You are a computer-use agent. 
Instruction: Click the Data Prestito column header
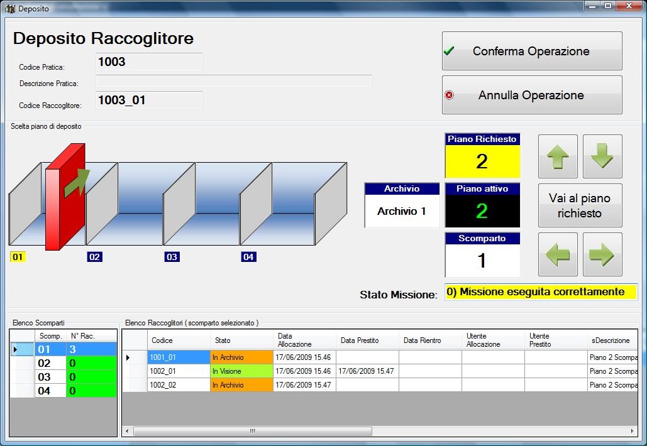click(x=367, y=340)
